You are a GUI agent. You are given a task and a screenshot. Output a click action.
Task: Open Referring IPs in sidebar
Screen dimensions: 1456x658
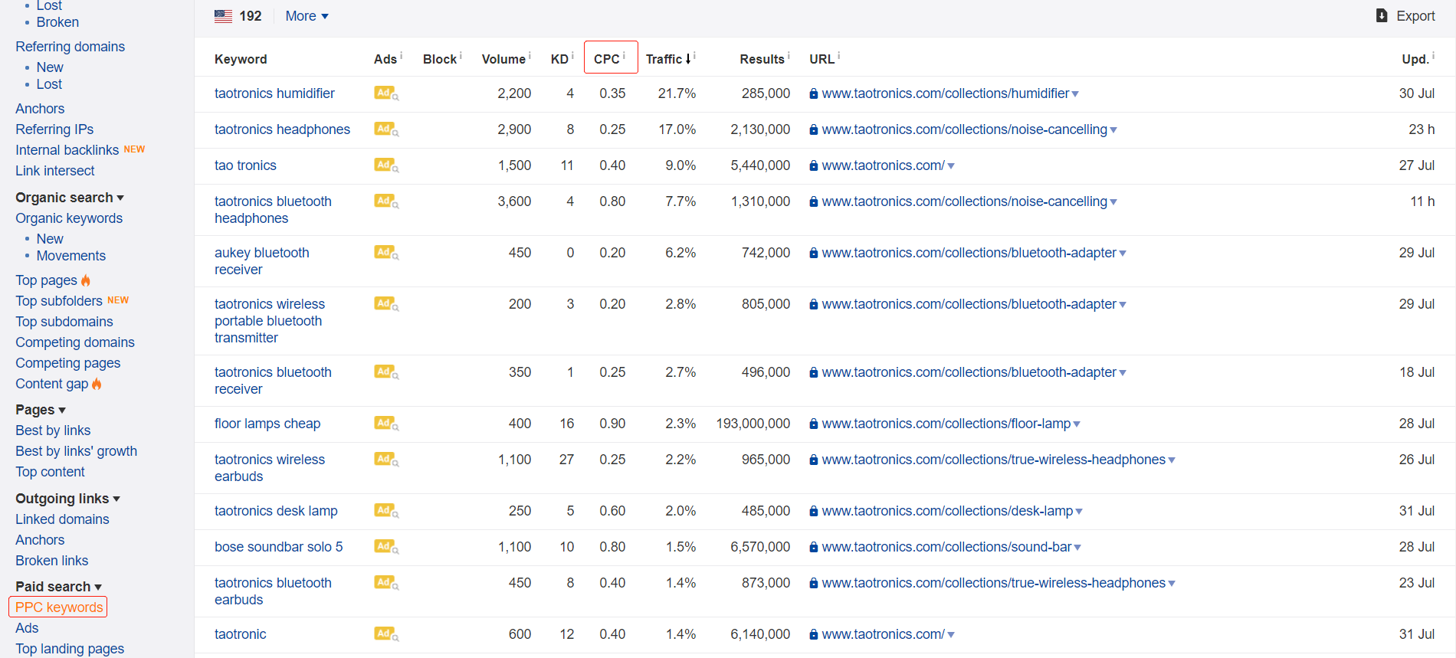(x=54, y=129)
